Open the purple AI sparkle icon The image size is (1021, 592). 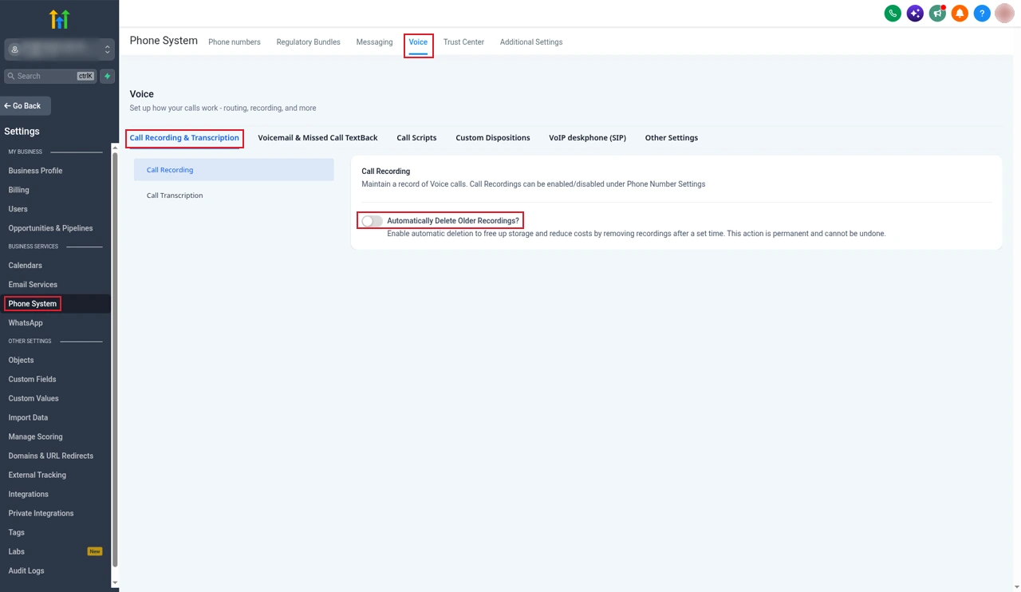pyautogui.click(x=915, y=14)
